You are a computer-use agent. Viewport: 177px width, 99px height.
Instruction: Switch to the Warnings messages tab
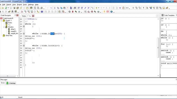(x=11, y=83)
